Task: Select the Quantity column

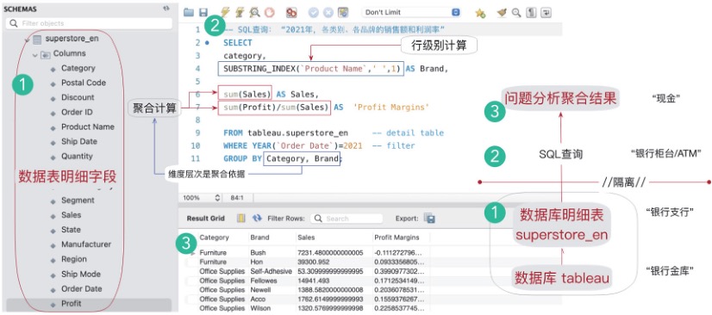Action: [x=77, y=157]
